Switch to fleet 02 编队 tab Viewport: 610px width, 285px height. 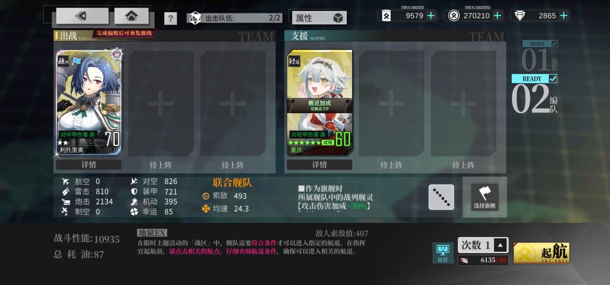tap(534, 94)
